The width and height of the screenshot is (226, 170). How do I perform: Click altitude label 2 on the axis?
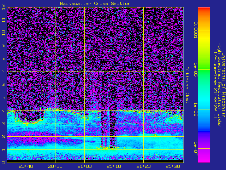pos(4,136)
